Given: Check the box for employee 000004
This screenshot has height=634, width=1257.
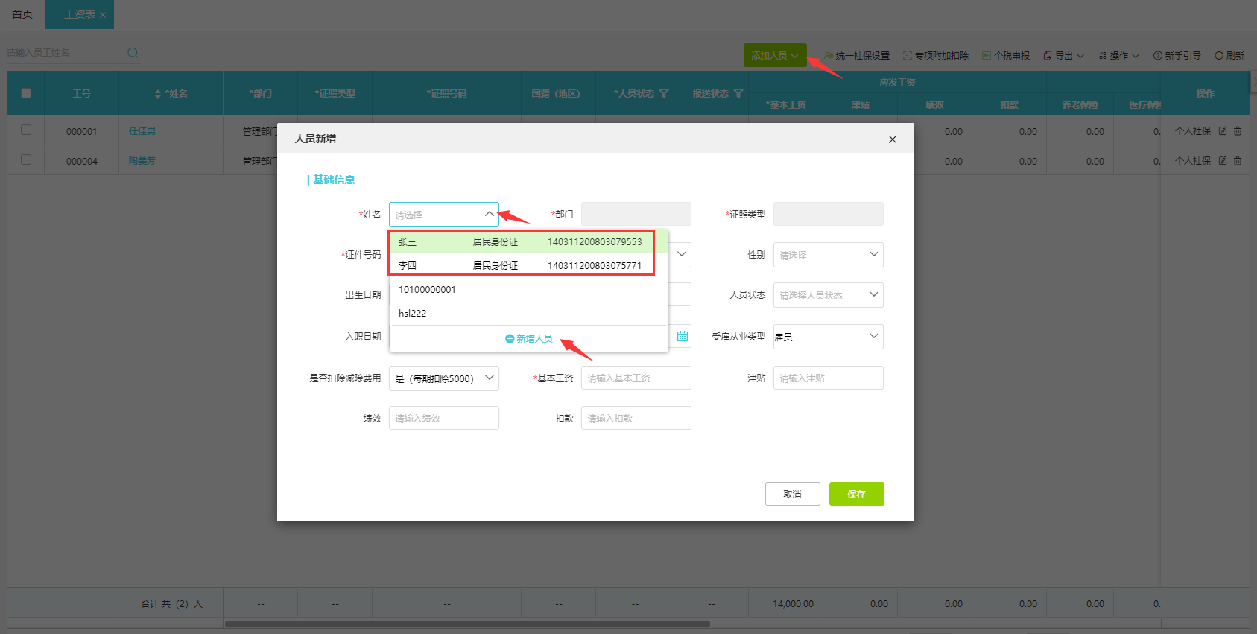Looking at the screenshot, I should tap(26, 160).
